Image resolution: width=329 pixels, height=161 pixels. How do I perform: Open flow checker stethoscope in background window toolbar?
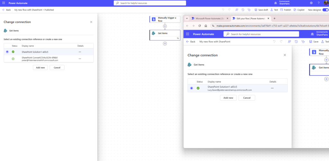click(x=249, y=10)
